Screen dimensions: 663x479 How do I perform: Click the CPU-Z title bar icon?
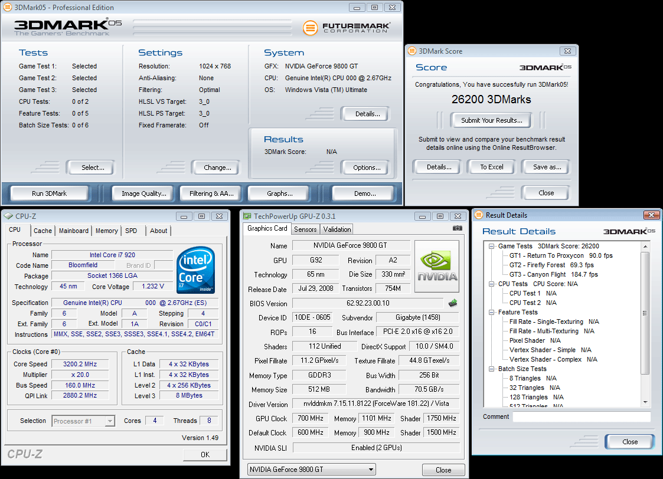click(8, 216)
